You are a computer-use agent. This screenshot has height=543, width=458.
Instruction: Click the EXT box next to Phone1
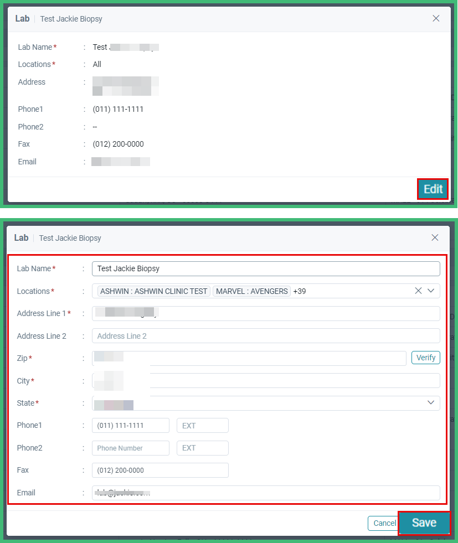point(202,425)
